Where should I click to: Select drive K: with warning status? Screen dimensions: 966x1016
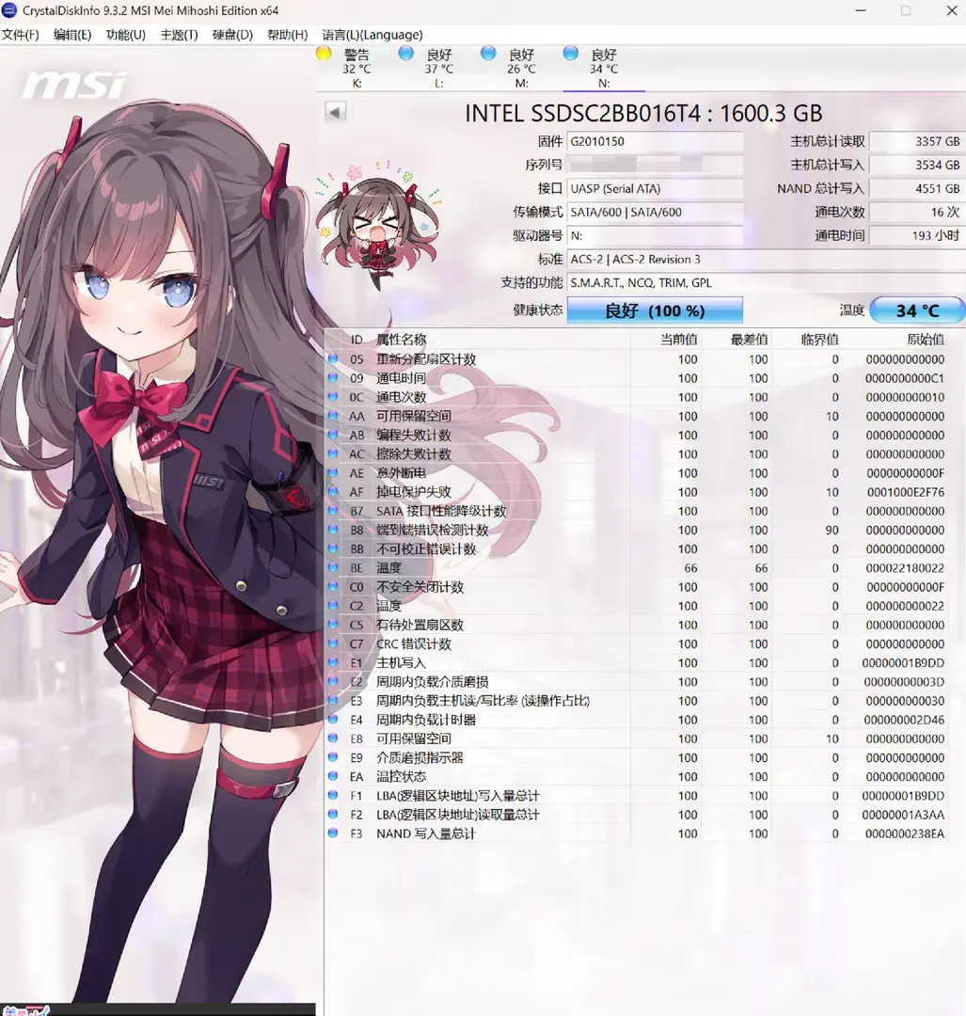356,68
